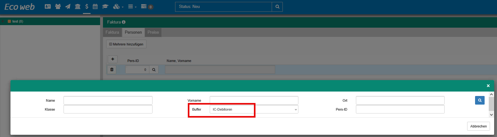Open the ID card icon in navbar
The width and height of the screenshot is (497, 137).
click(x=48, y=6)
